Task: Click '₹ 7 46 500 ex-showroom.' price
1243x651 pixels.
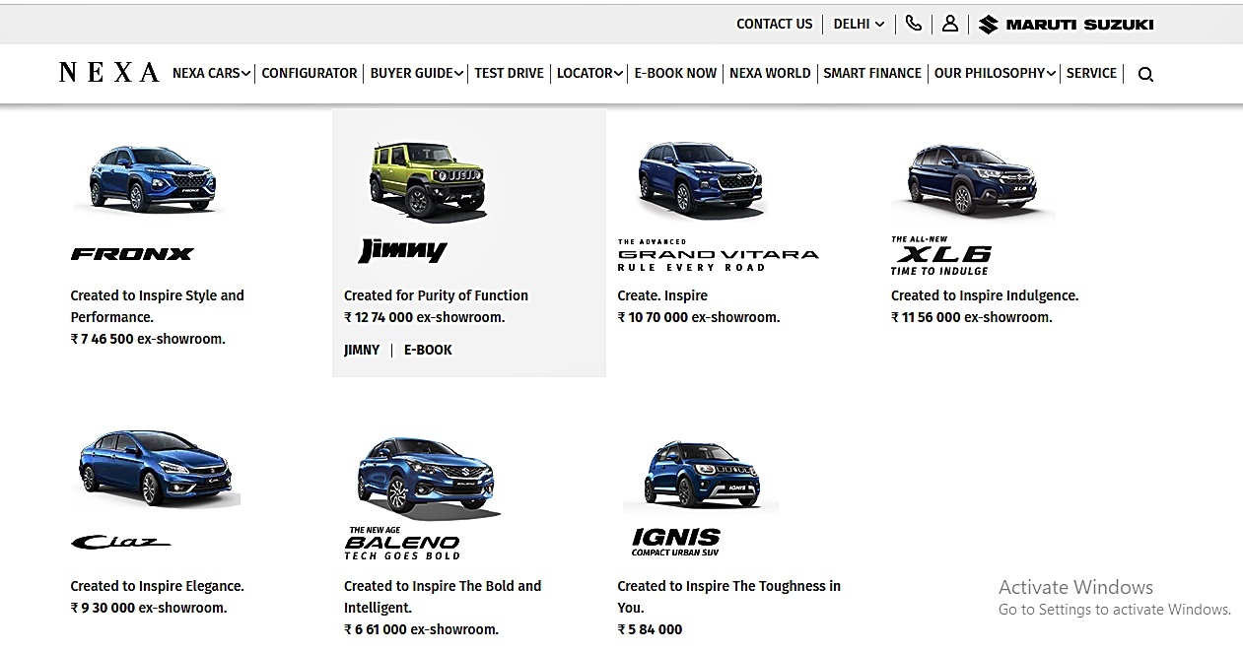Action: (148, 339)
